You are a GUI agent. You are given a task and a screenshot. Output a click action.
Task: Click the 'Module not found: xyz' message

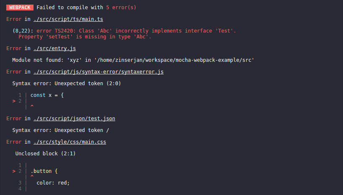click(133, 60)
